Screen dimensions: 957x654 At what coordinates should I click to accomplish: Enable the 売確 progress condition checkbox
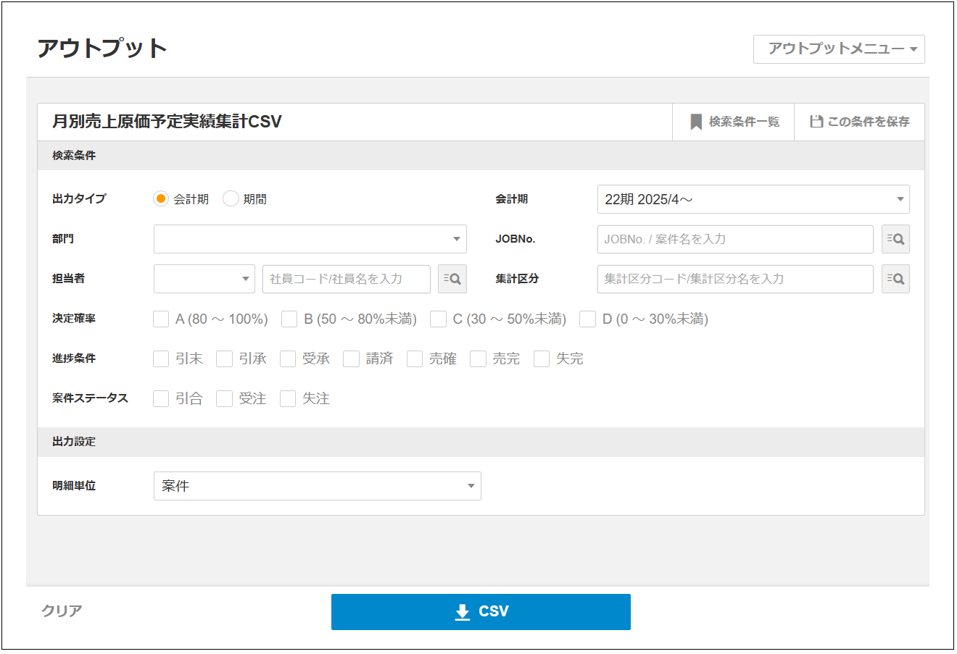[415, 359]
